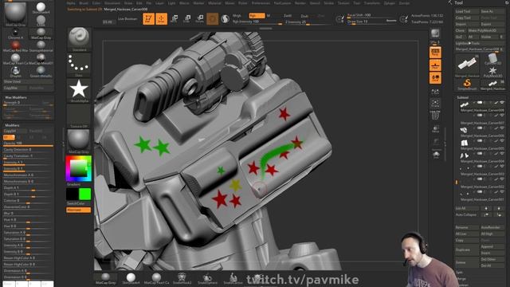Open the Texture Off selector

coord(79,116)
